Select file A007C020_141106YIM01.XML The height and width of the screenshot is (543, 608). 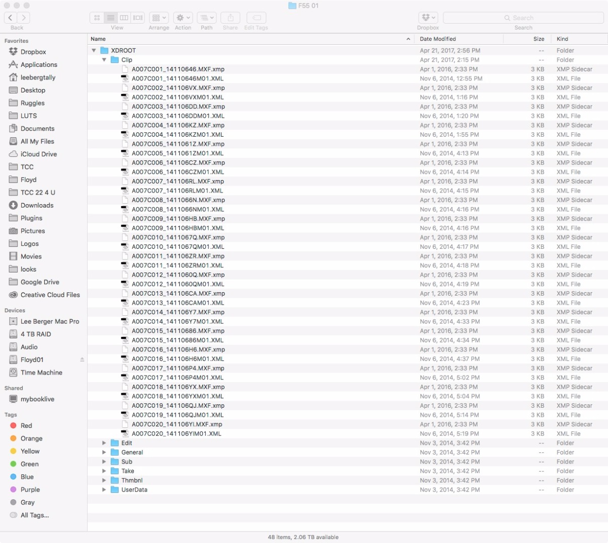pyautogui.click(x=177, y=433)
